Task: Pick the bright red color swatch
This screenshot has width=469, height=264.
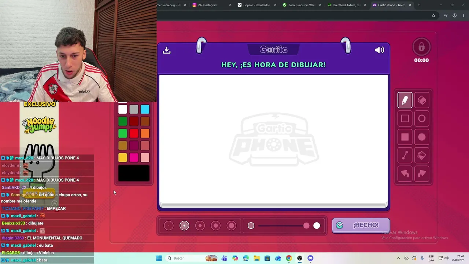Action: pyautogui.click(x=134, y=133)
